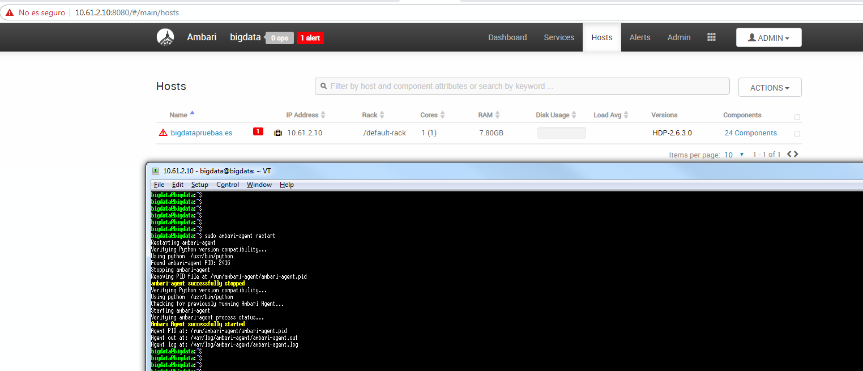863x371 pixels.
Task: Open the '24 Components' link
Action: click(750, 133)
